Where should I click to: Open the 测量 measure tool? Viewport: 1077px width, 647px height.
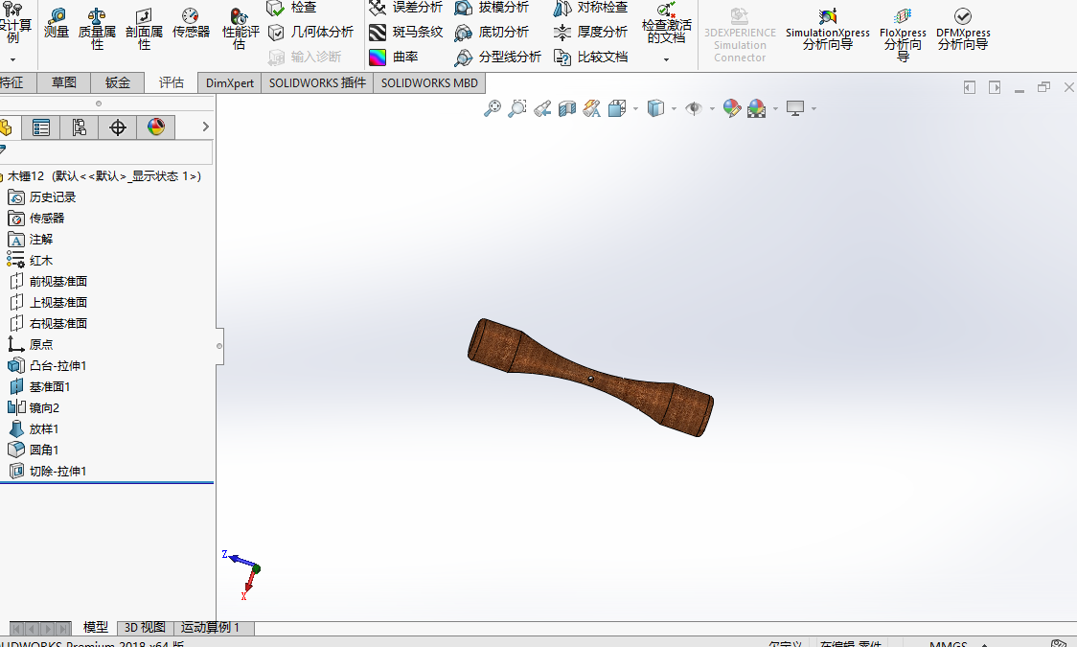tap(57, 23)
